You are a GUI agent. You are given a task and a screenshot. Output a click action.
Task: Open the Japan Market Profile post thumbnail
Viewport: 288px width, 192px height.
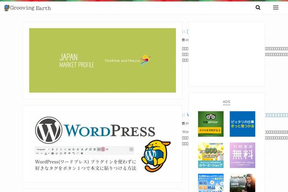(x=102, y=60)
